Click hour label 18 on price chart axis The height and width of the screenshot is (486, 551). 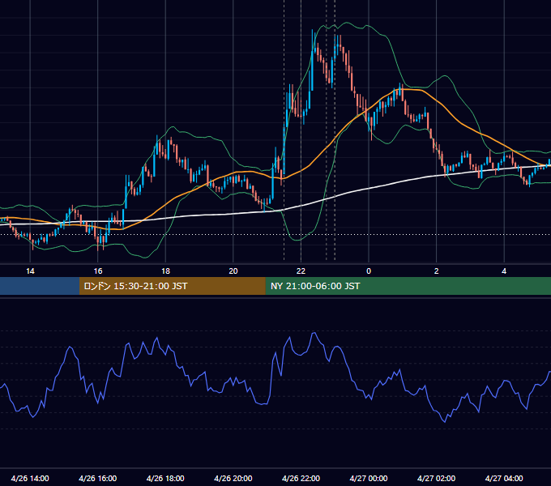165,271
